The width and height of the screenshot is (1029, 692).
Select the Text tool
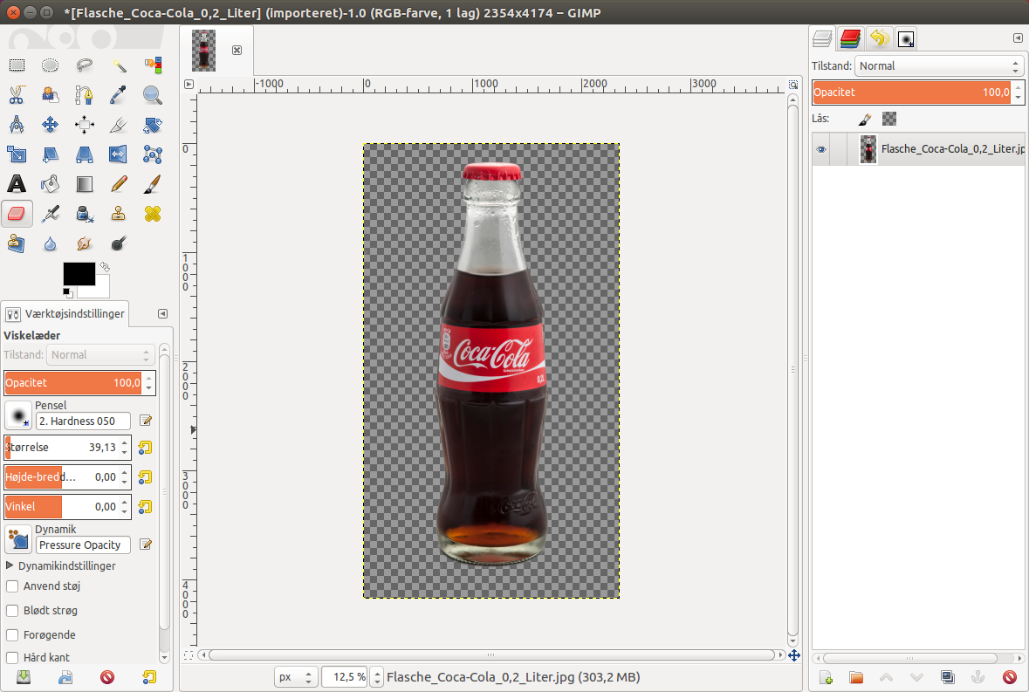click(17, 183)
